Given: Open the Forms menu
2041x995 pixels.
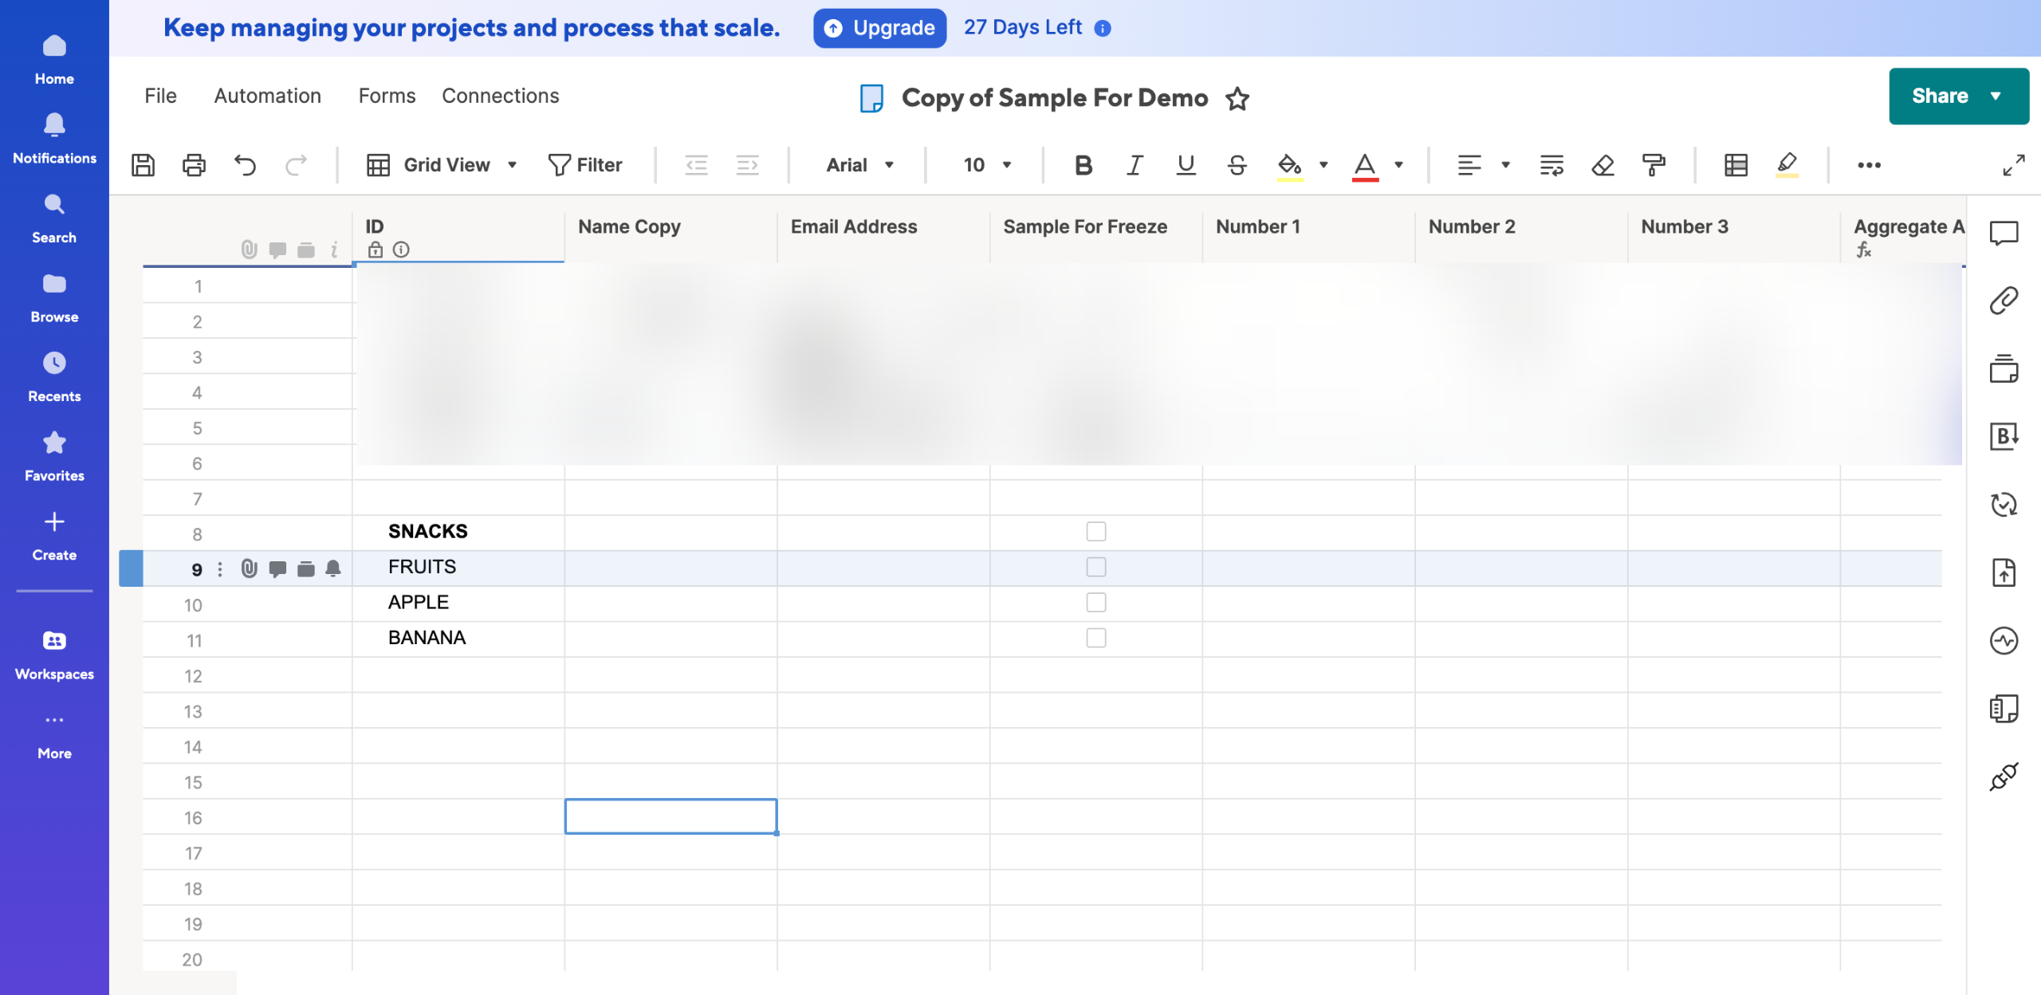Looking at the screenshot, I should [x=387, y=96].
